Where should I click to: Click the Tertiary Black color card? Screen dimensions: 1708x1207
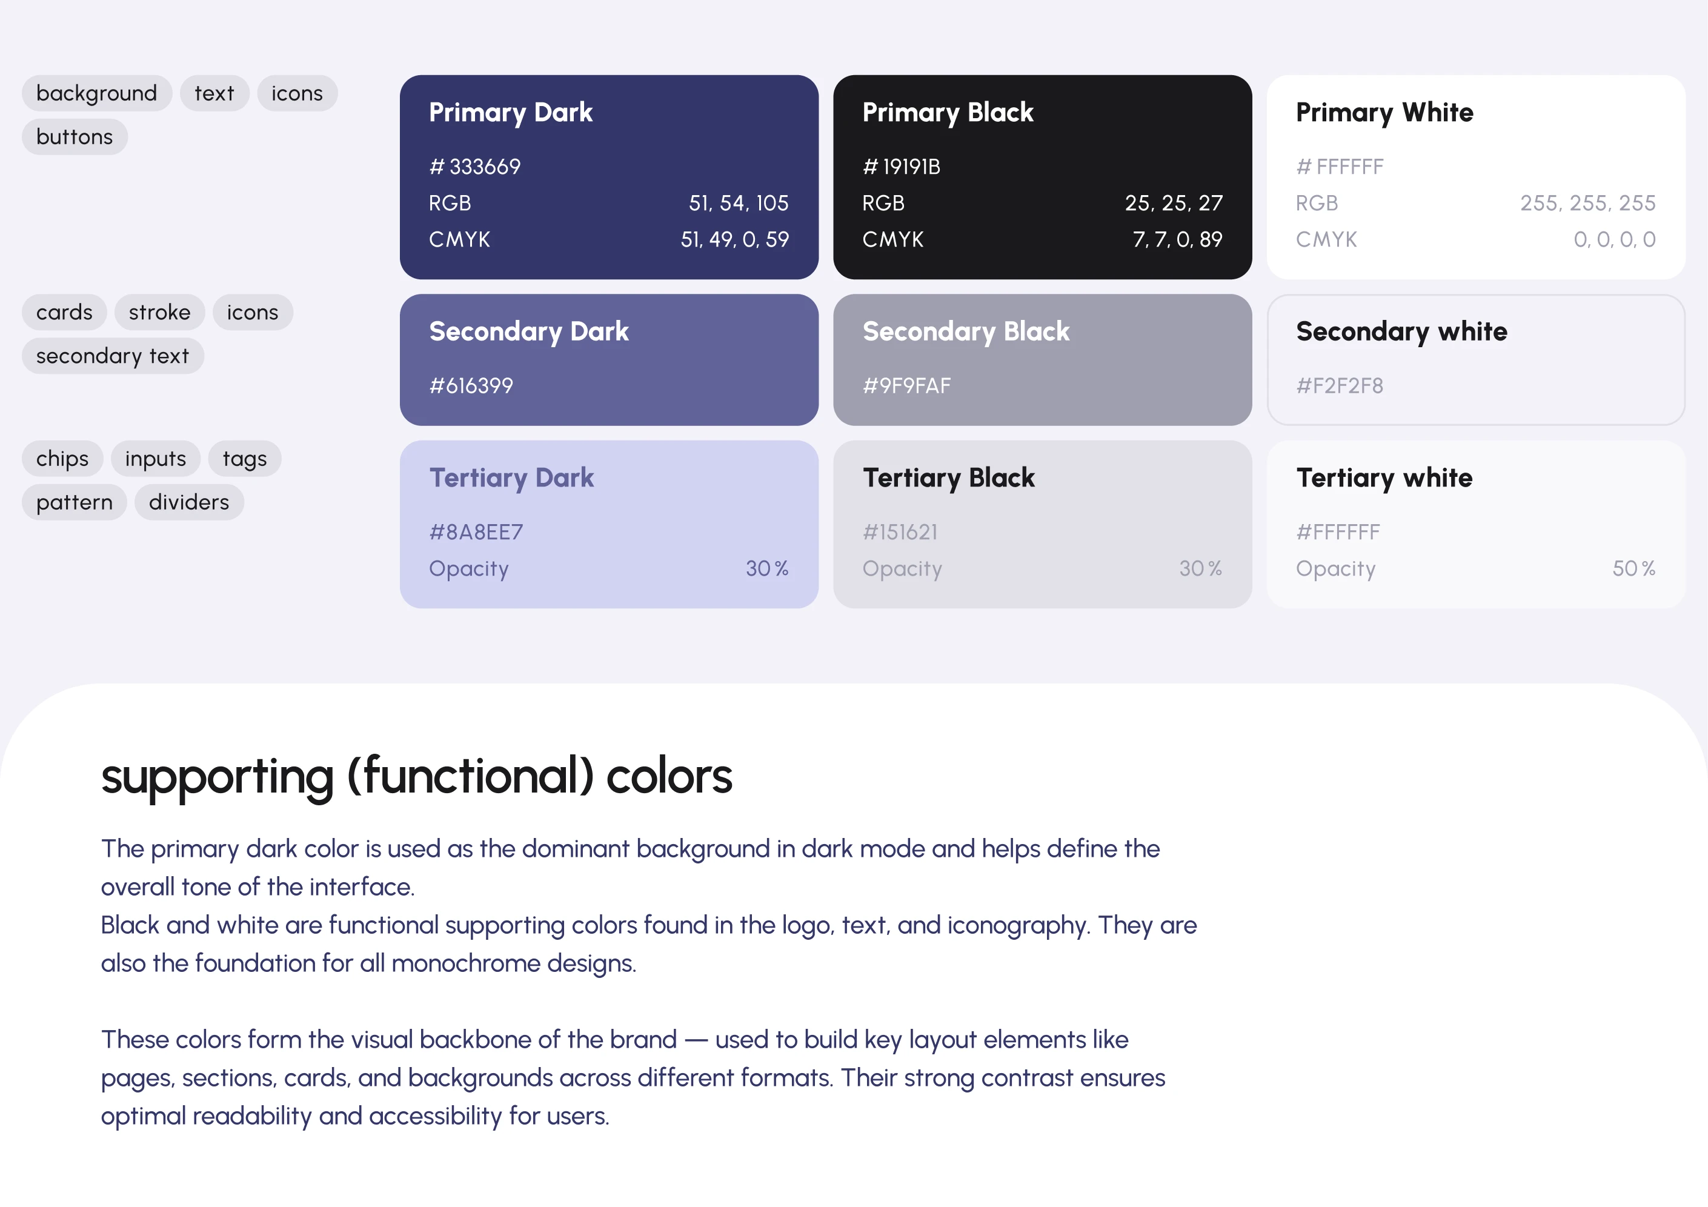point(1042,524)
